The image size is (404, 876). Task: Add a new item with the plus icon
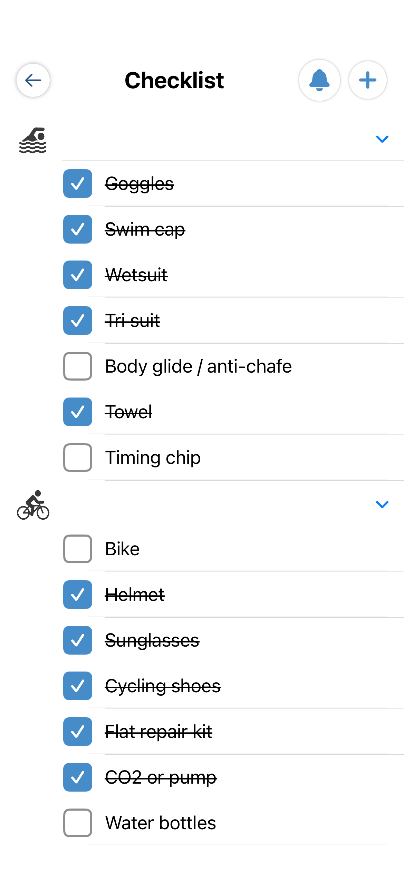[x=367, y=80]
